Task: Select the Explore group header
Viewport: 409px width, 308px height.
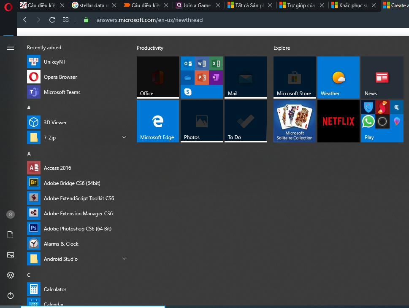Action: [282, 48]
